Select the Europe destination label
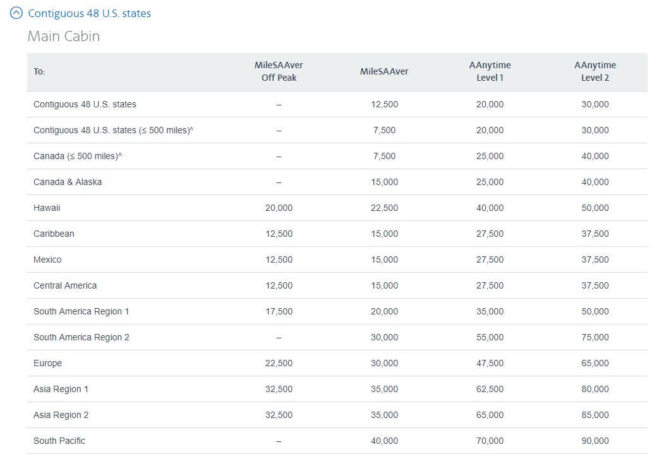 point(47,363)
